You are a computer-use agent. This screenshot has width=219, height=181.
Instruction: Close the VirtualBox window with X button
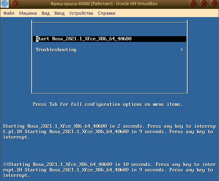click(x=214, y=4)
